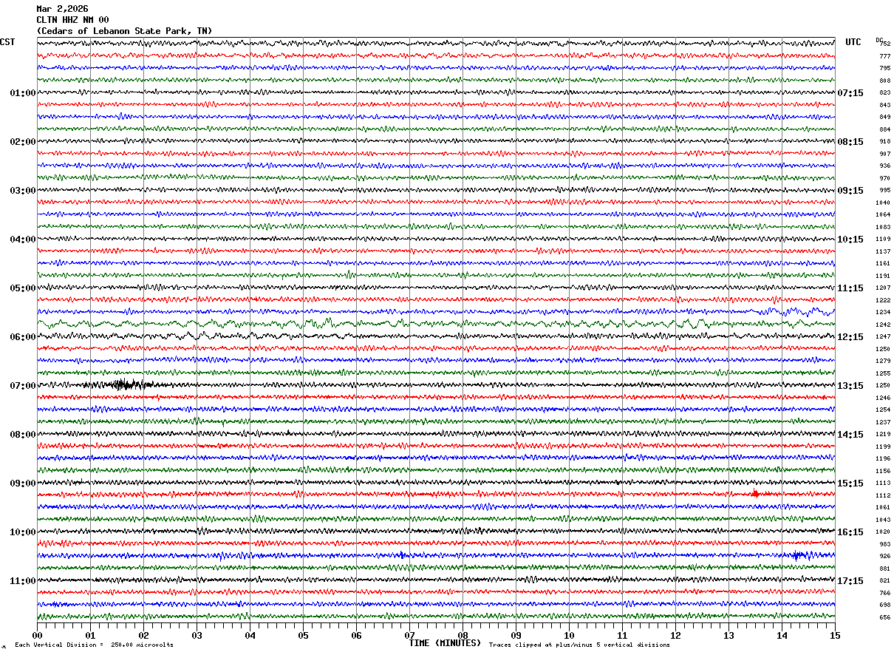Image resolution: width=894 pixels, height=655 pixels.
Task: Click the date text 'Mar 2,2026'
Action: coord(62,9)
